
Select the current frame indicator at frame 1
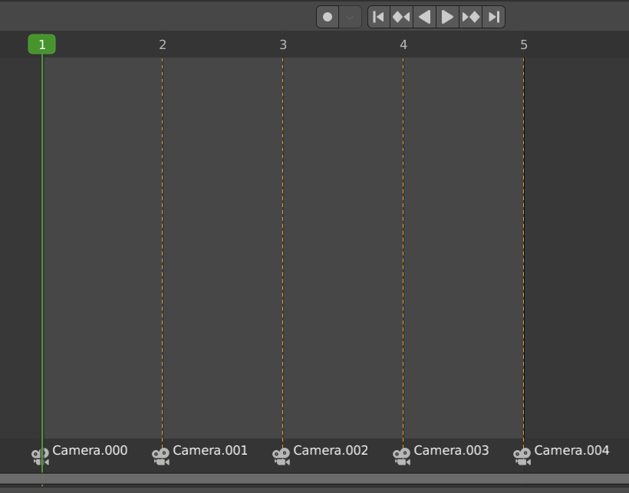[x=42, y=44]
